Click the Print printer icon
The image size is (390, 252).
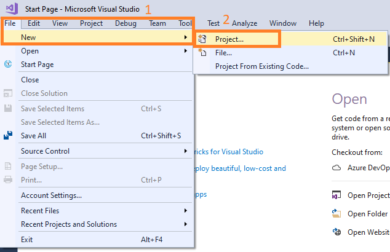8,179
